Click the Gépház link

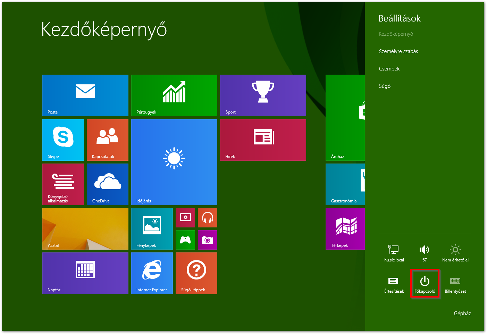[462, 314]
